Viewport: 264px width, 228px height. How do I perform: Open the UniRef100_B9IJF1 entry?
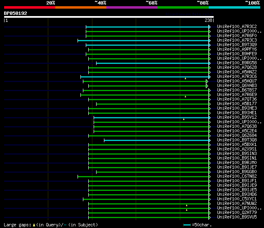tap(237, 181)
